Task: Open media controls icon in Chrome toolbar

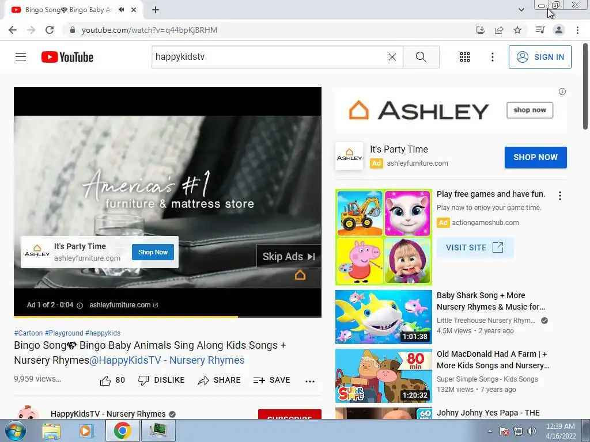Action: click(x=540, y=30)
